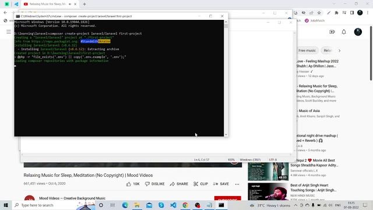
Task: Click the cmd scrollbar down arrow
Action: pyautogui.click(x=226, y=135)
